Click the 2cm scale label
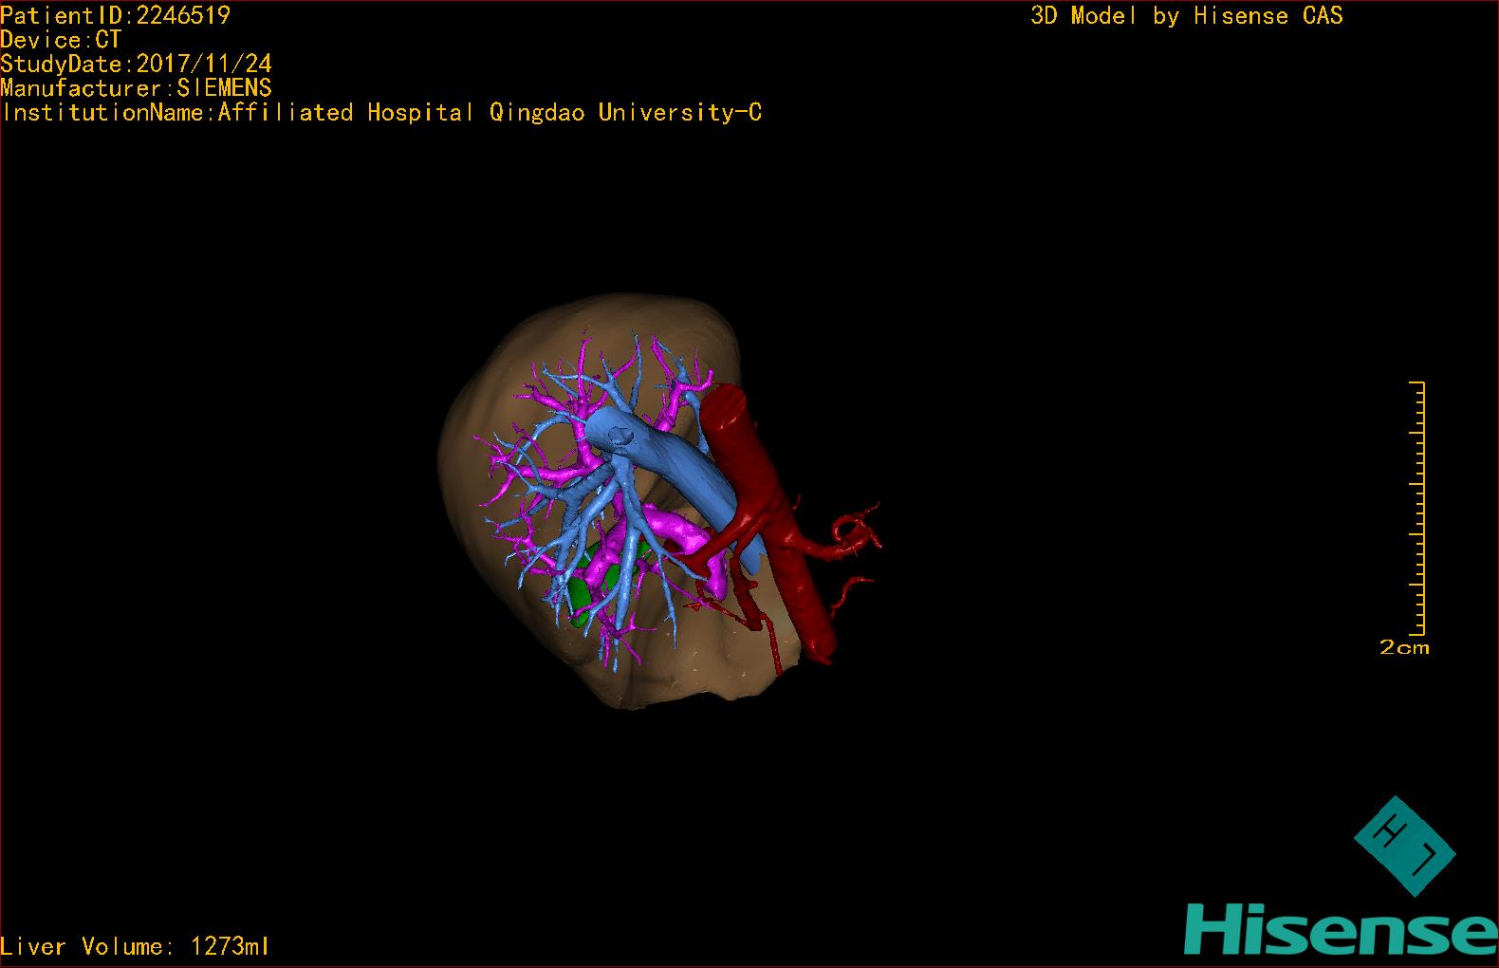The image size is (1499, 968). pyautogui.click(x=1404, y=647)
